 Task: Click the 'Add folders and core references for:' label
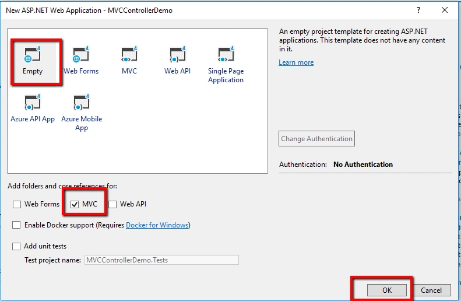[62, 186]
